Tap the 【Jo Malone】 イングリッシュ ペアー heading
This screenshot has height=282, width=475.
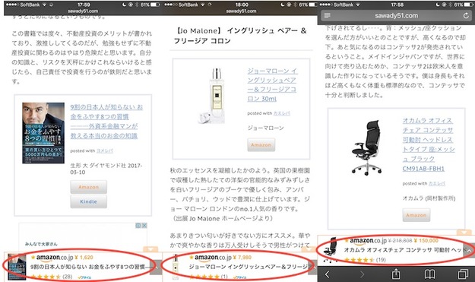240,36
